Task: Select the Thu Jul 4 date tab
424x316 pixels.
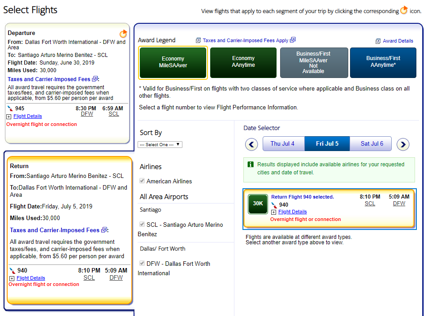Action: click(282, 144)
